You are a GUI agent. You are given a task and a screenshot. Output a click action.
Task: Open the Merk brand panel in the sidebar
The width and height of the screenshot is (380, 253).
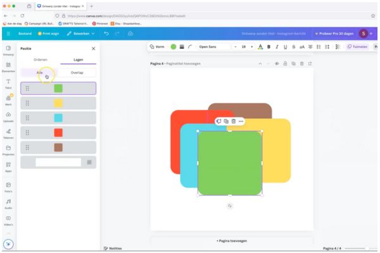click(8, 100)
